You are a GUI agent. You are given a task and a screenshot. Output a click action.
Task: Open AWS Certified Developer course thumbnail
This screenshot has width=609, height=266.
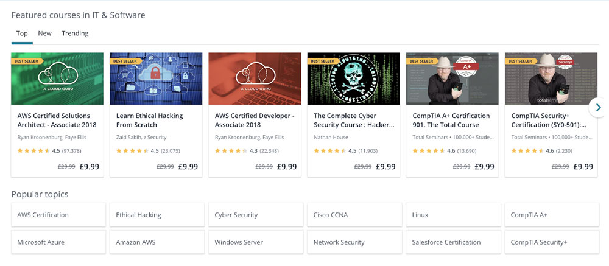coord(255,79)
